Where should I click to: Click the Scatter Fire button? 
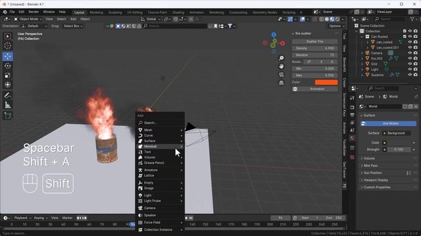pos(314,41)
